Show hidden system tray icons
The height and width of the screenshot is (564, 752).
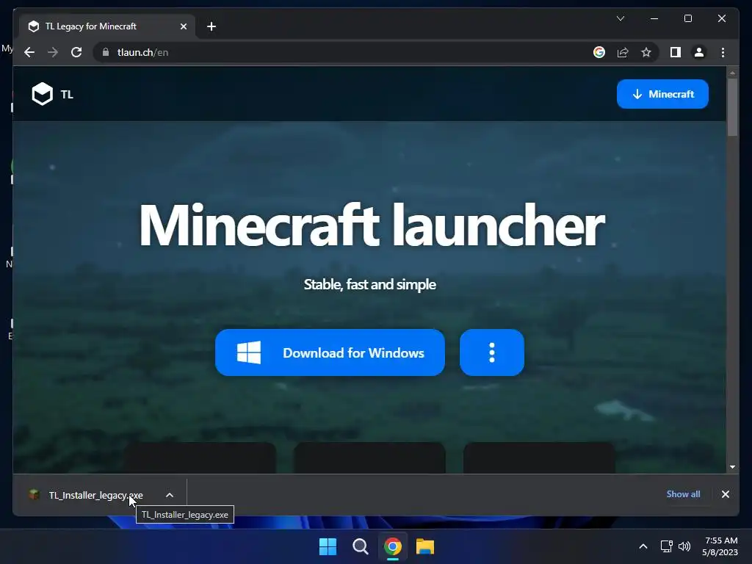(643, 546)
